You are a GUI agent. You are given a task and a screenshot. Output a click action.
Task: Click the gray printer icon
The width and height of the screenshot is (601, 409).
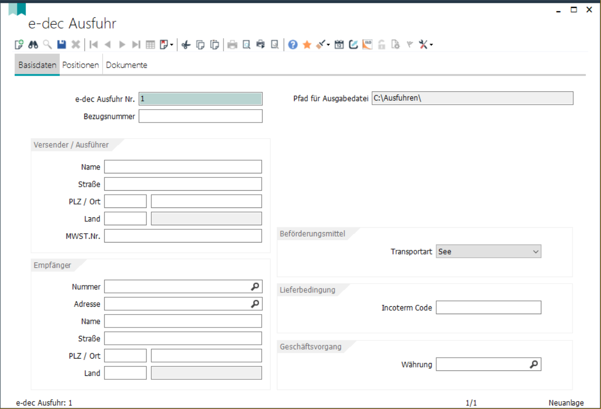pos(232,45)
